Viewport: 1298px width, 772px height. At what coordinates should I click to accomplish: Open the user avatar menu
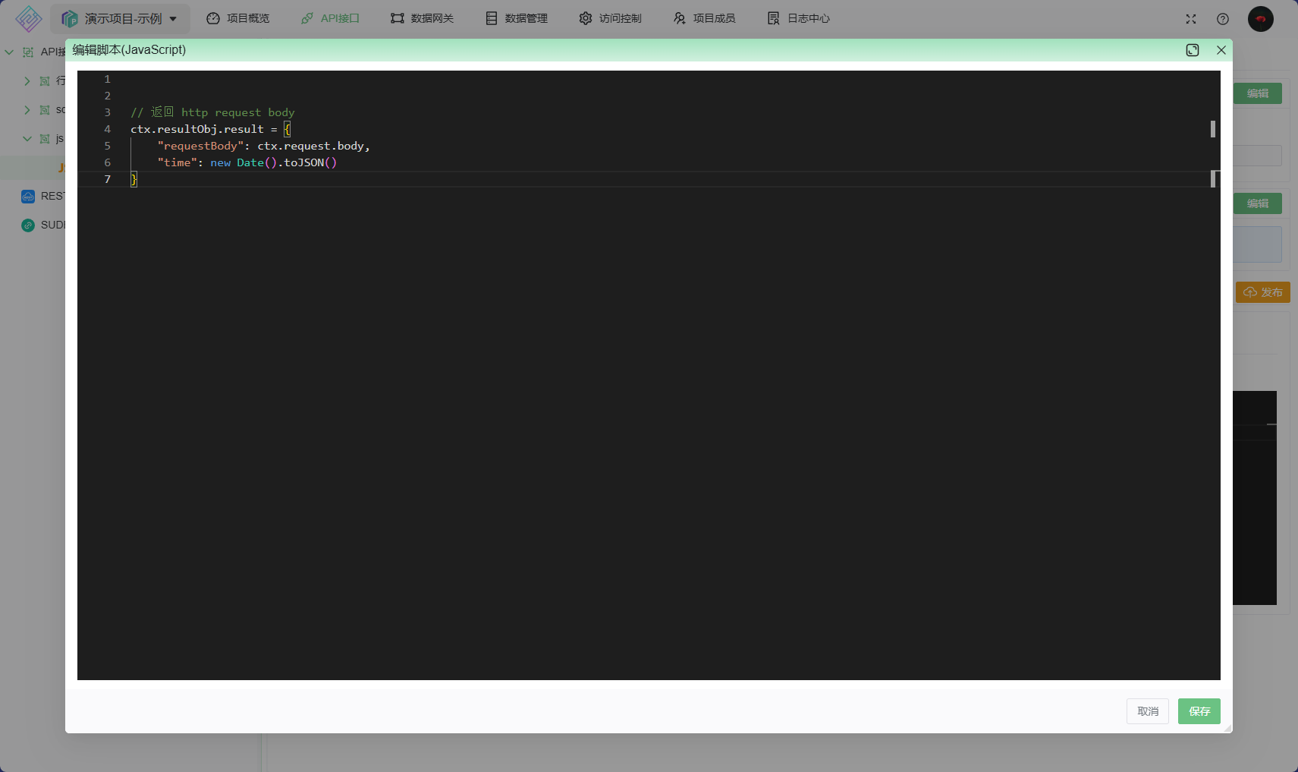(x=1261, y=19)
